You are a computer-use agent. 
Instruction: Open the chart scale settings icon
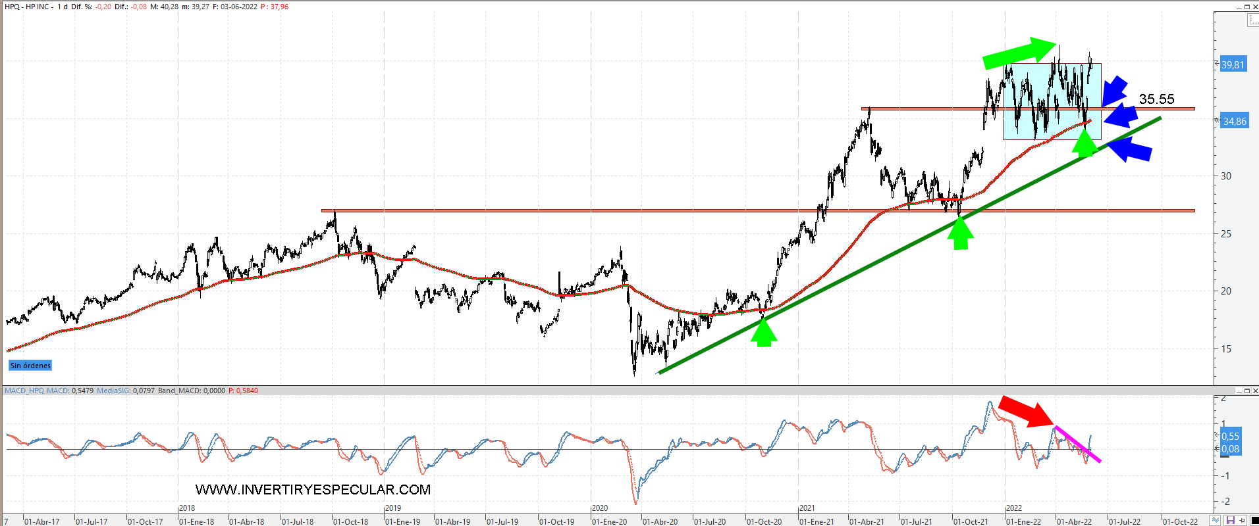1253,20
